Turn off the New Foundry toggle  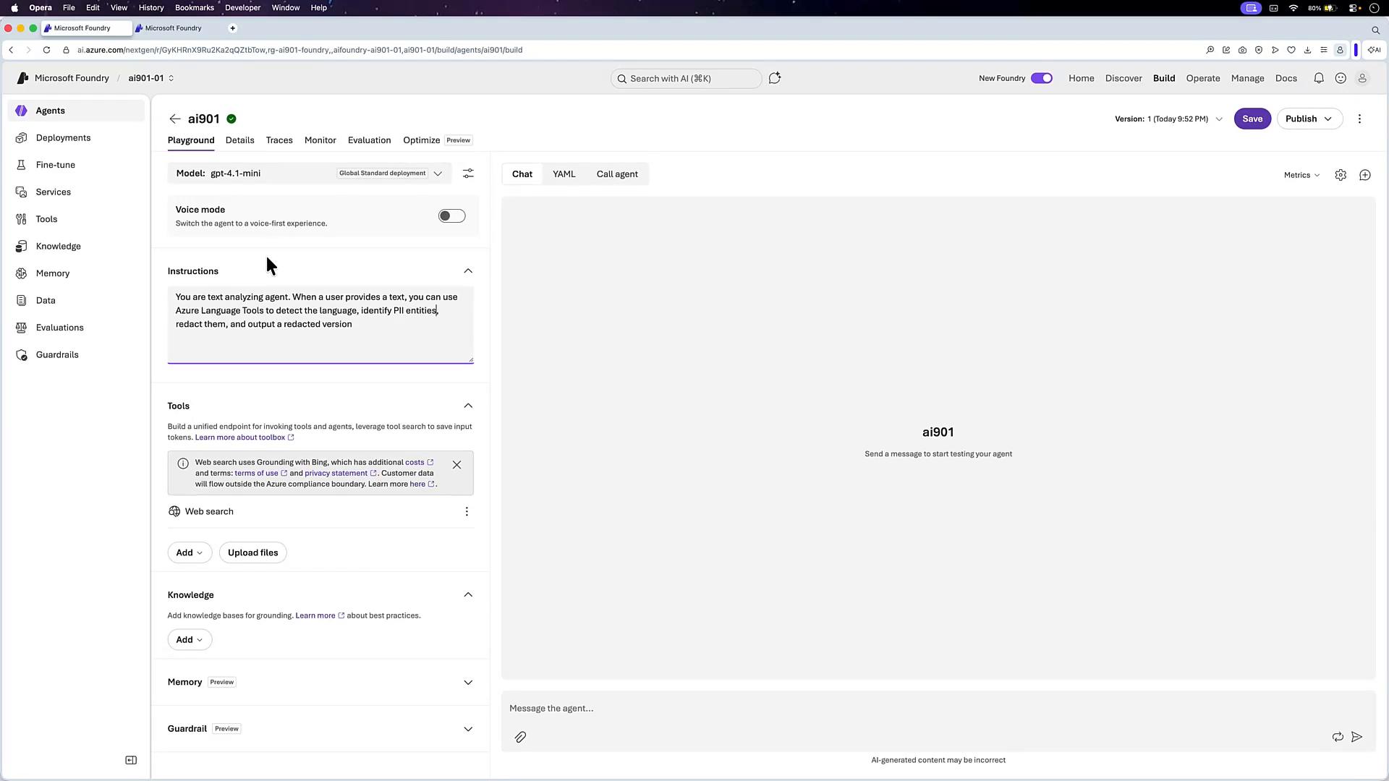pos(1041,78)
